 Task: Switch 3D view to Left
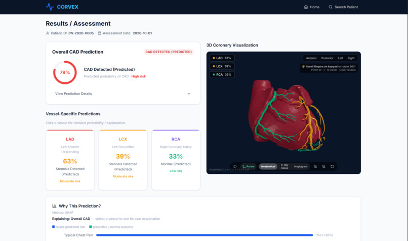(340, 58)
